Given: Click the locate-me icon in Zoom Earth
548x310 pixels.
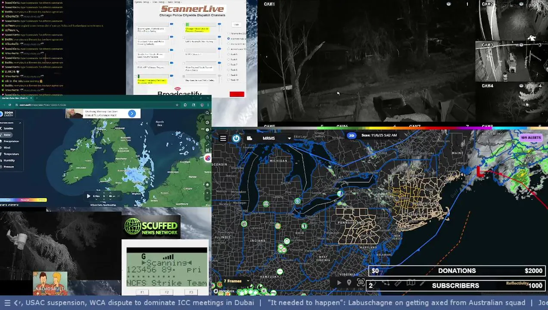Looking at the screenshot, I should click(207, 184).
